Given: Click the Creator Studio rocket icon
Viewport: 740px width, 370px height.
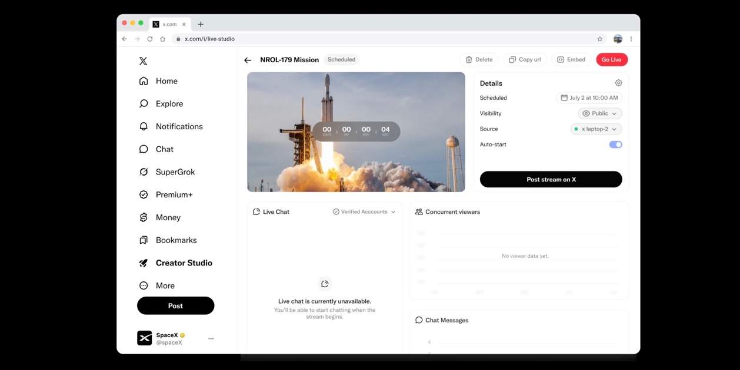Looking at the screenshot, I should tap(144, 263).
